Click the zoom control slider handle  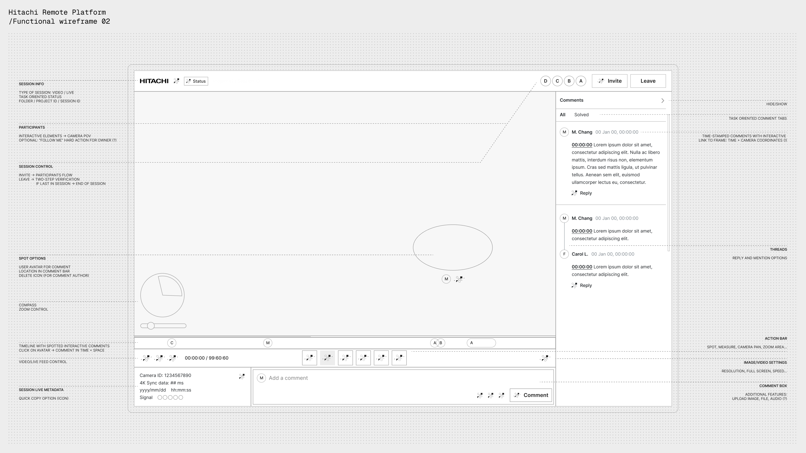(151, 326)
